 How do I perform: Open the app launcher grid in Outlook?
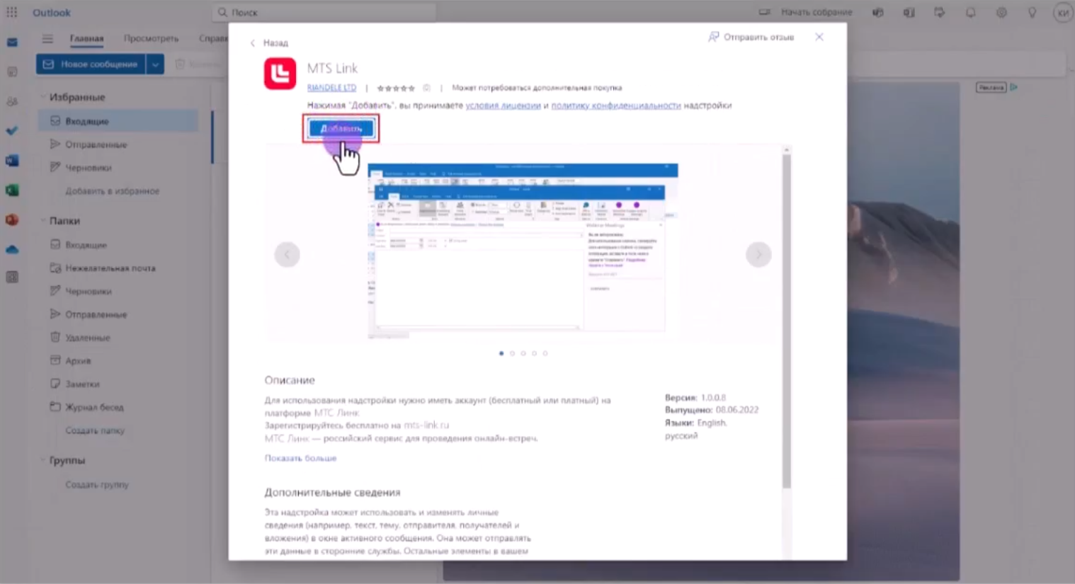12,12
